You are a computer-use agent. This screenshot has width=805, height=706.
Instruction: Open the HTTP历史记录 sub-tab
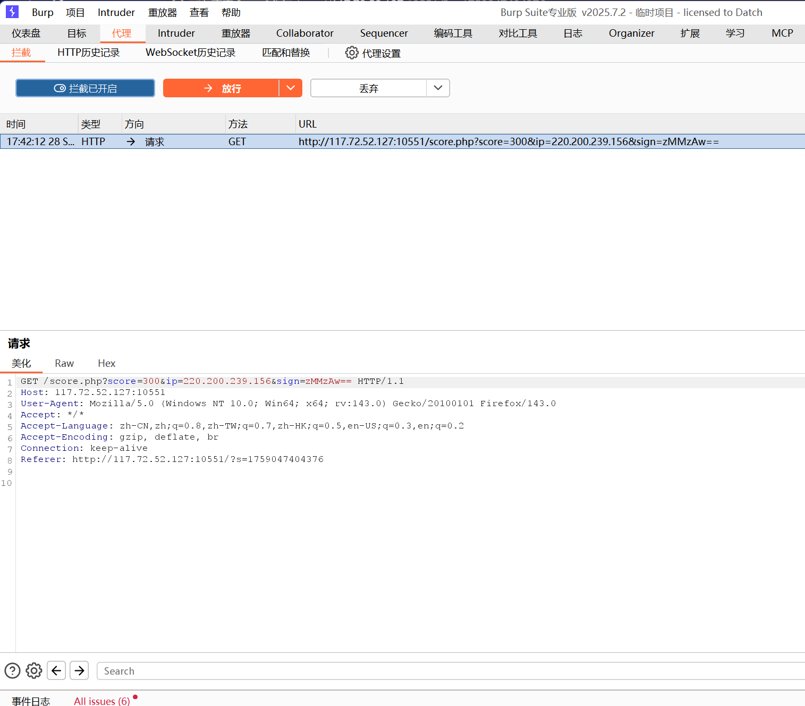pos(89,53)
